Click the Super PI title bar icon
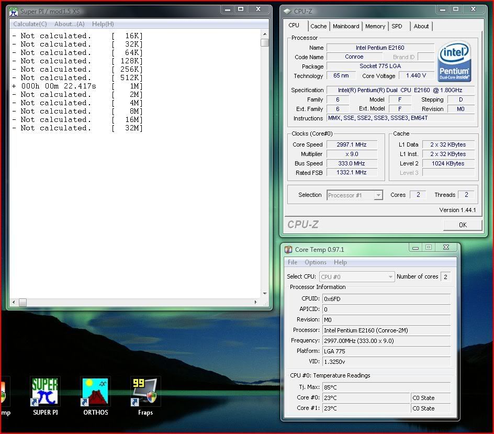The height and width of the screenshot is (434, 494). [14, 12]
